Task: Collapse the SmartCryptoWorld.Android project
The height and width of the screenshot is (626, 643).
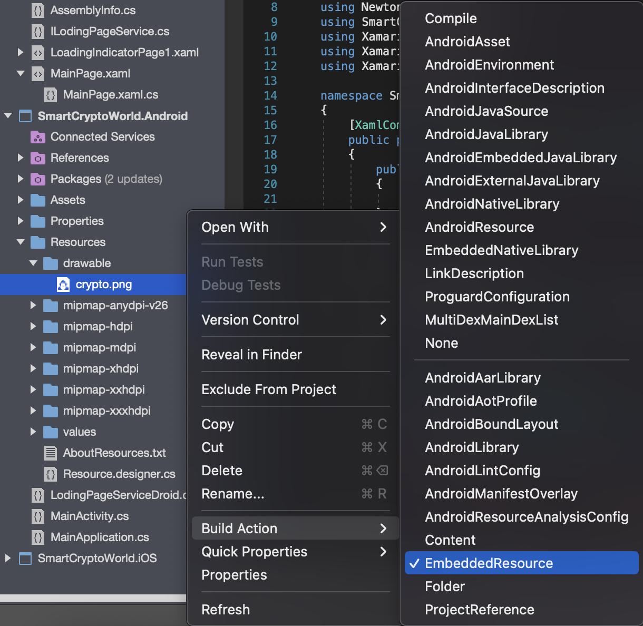Action: pos(8,115)
